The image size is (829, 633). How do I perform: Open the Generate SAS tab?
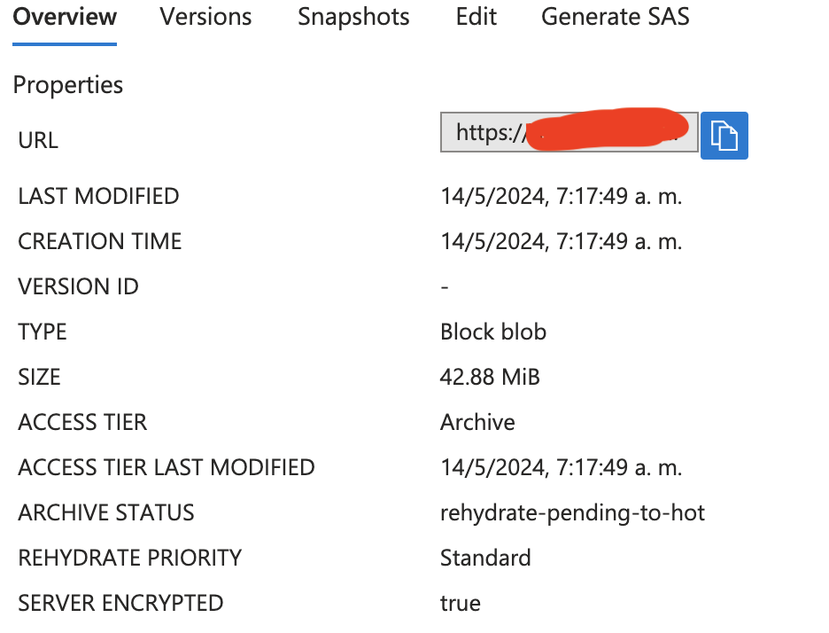(x=615, y=17)
